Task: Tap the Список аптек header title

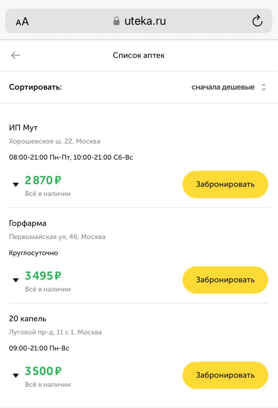Action: 139,55
